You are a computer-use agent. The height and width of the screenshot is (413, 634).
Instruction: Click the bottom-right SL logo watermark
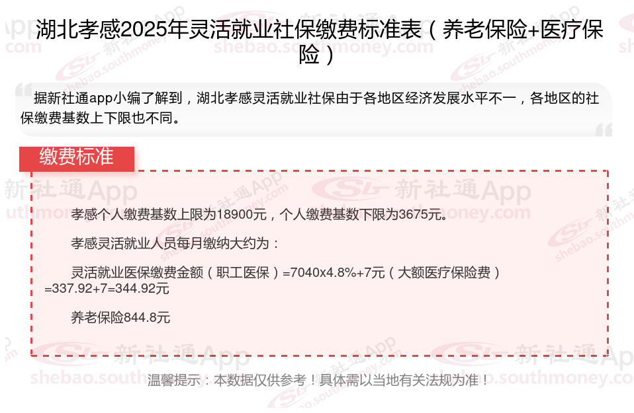469,354
